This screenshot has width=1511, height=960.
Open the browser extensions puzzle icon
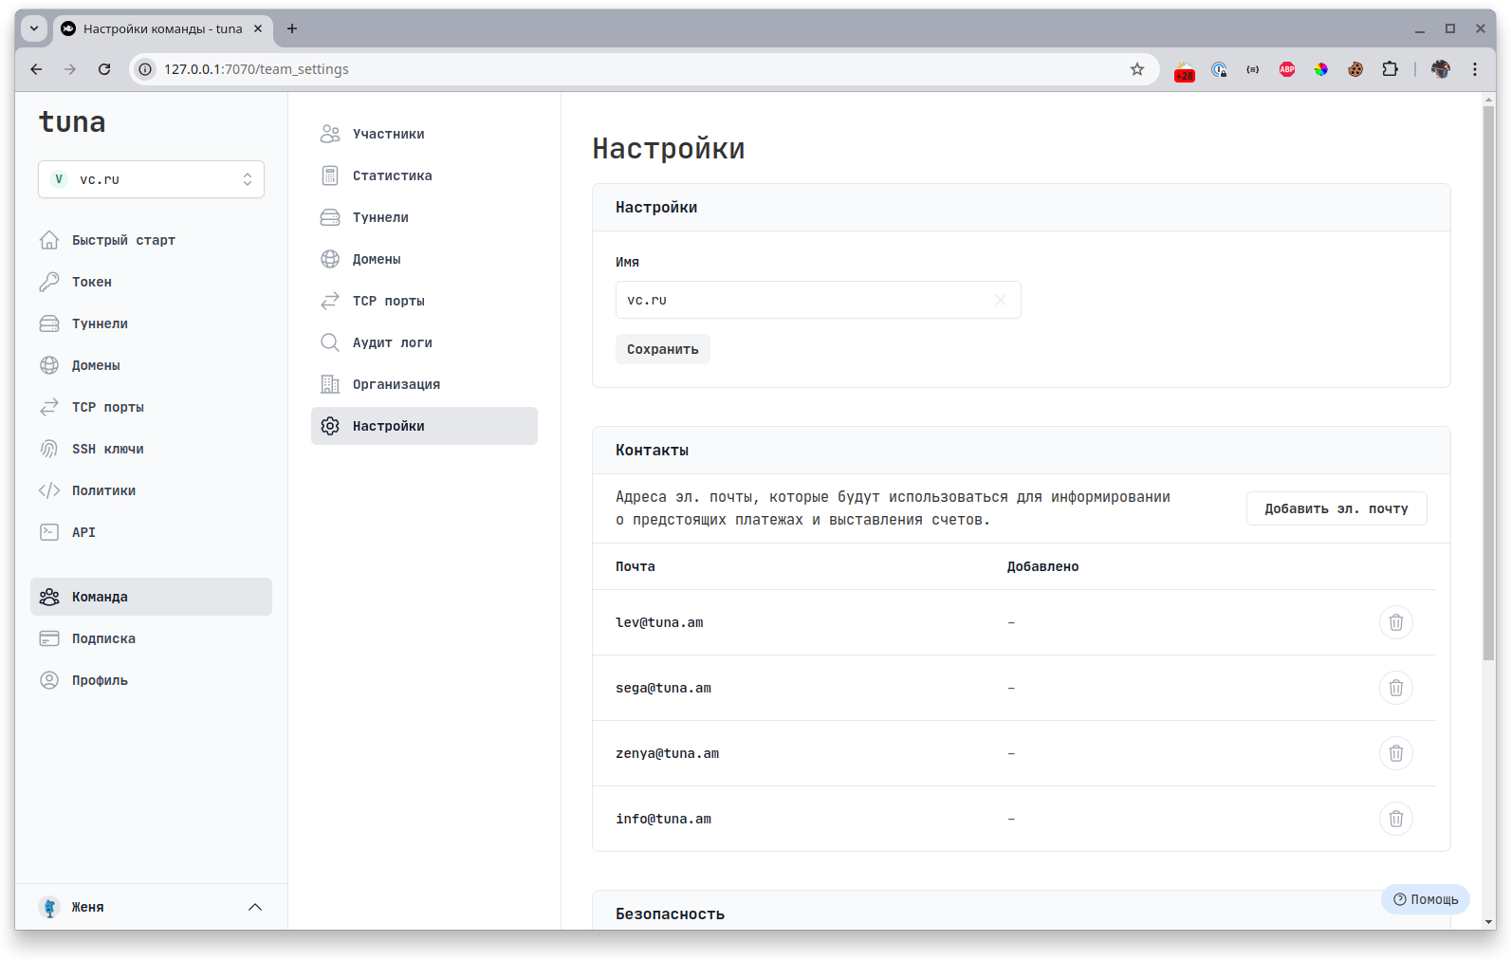1390,69
